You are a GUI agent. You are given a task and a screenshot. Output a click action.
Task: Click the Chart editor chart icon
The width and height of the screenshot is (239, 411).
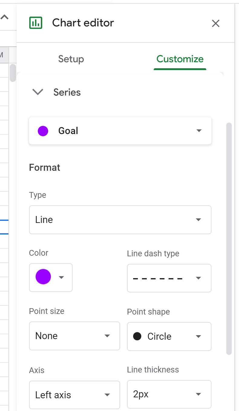click(35, 22)
